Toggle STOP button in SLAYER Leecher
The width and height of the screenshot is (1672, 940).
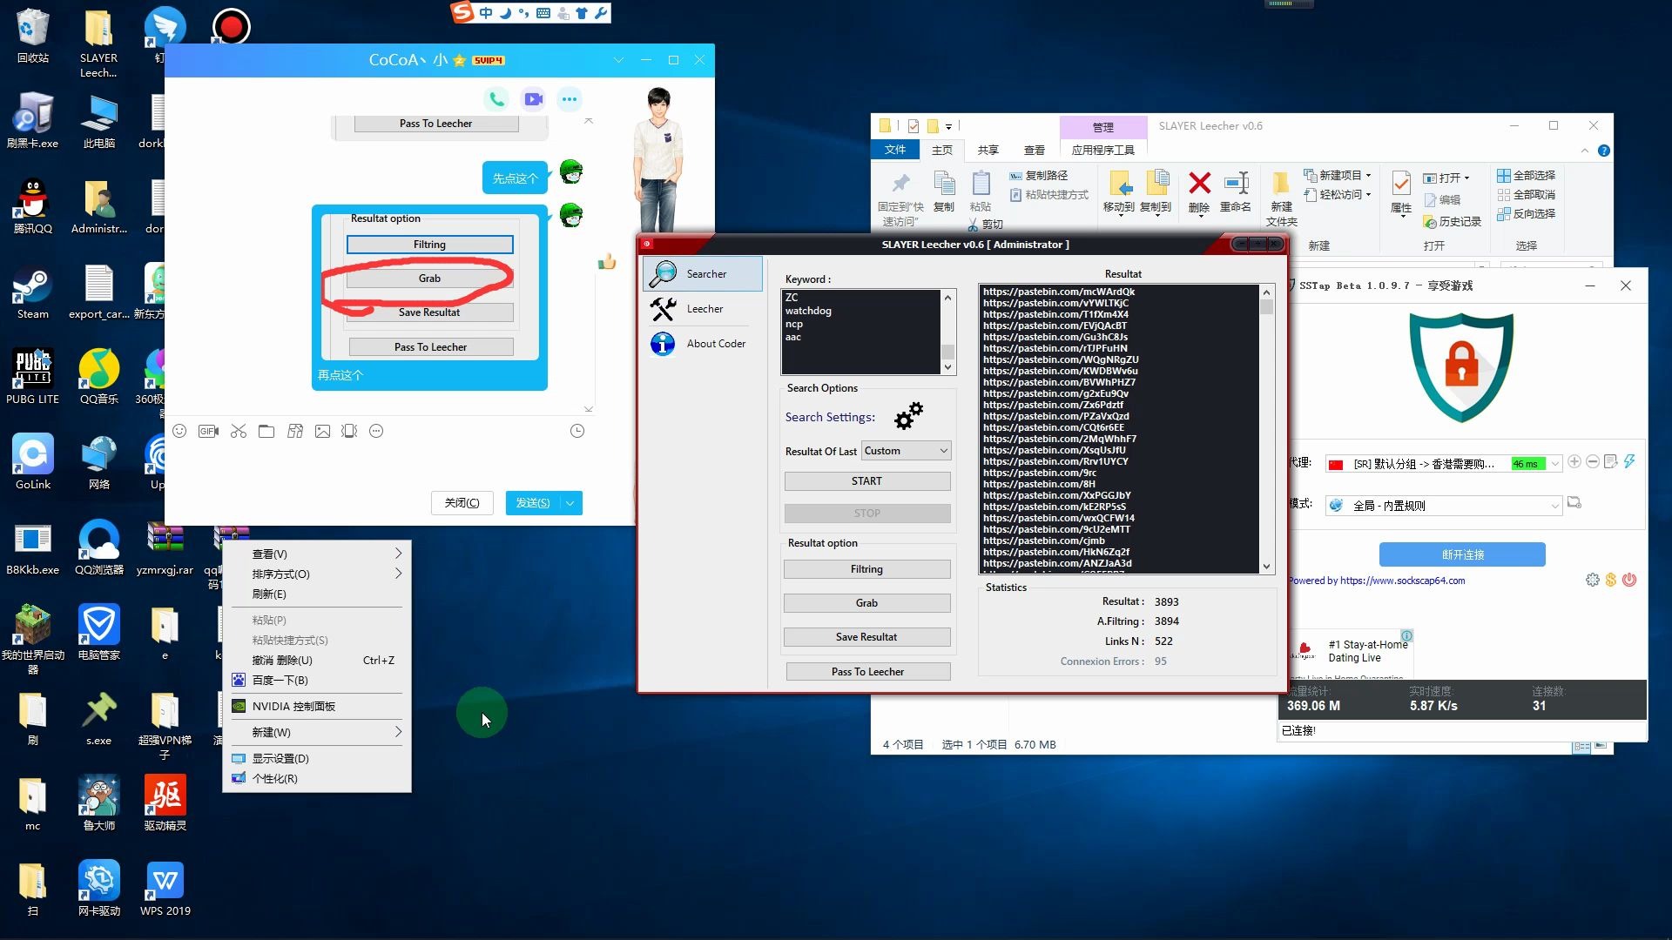[867, 513]
